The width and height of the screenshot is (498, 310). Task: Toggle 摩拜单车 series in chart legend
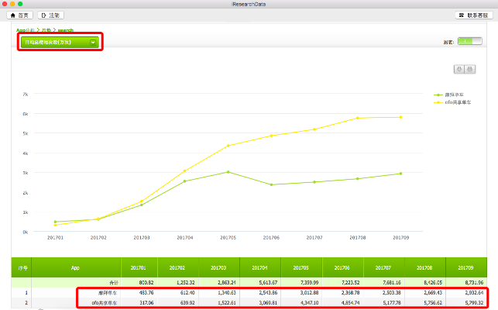[452, 95]
